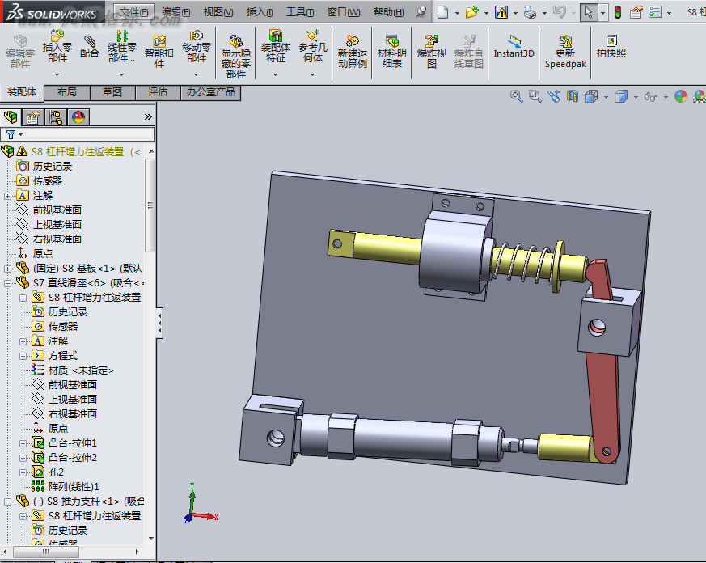The height and width of the screenshot is (563, 706).
Task: Click the tree horizontal scrollbar thumb
Action: click(x=46, y=552)
